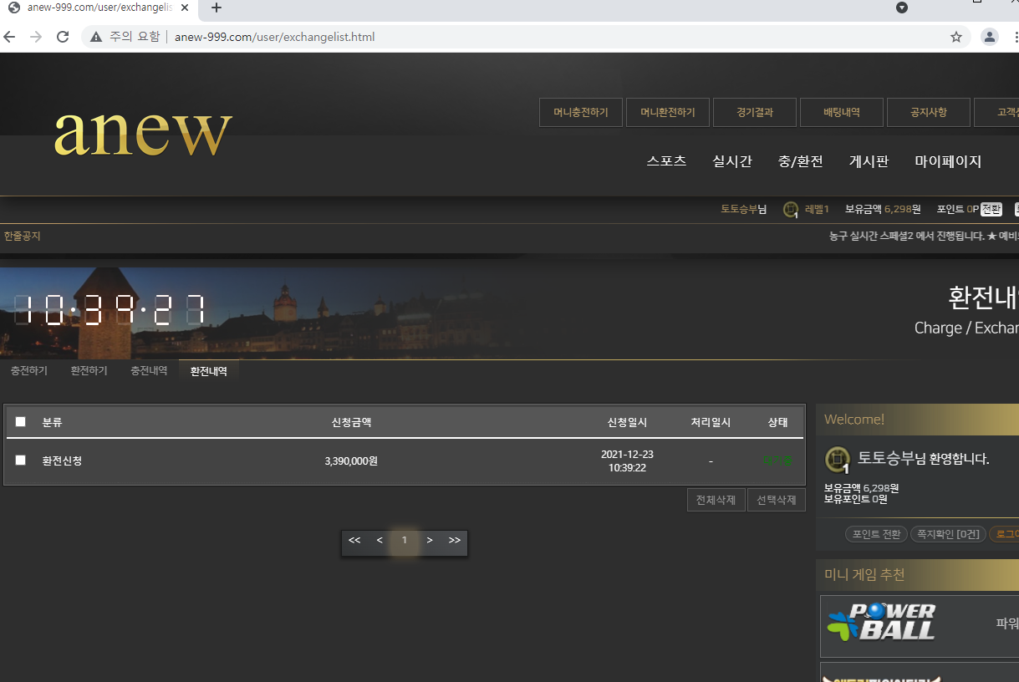The image size is (1019, 682).
Task: Click the 머니환전하기 button
Action: click(668, 112)
